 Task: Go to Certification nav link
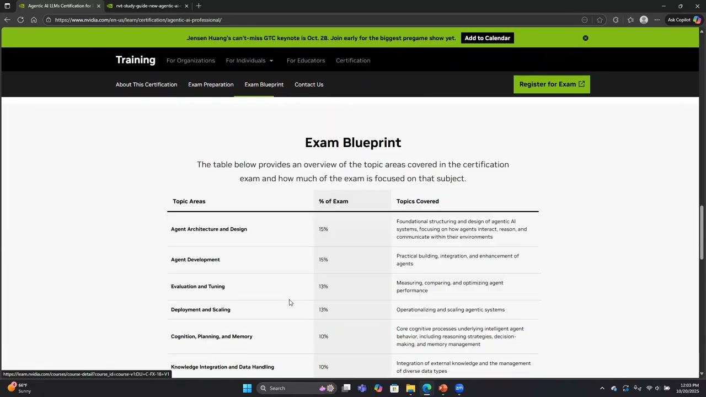[x=353, y=61]
